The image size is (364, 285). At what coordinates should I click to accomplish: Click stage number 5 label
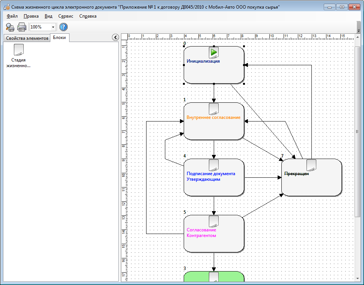pos(185,212)
